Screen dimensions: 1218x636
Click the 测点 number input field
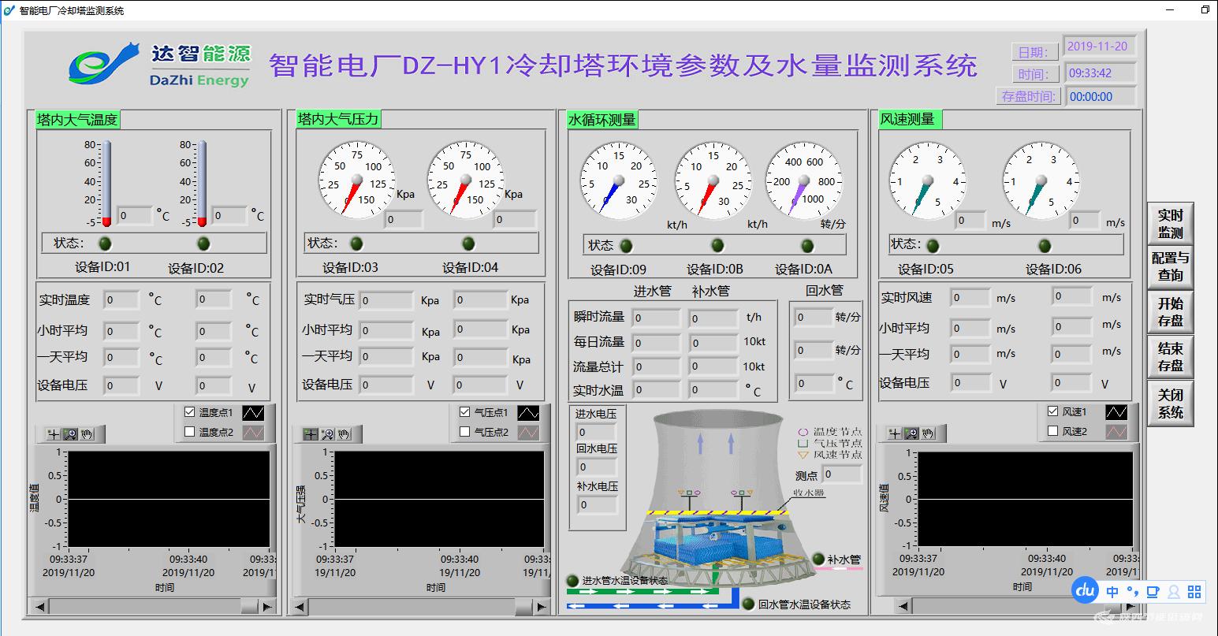pos(841,474)
